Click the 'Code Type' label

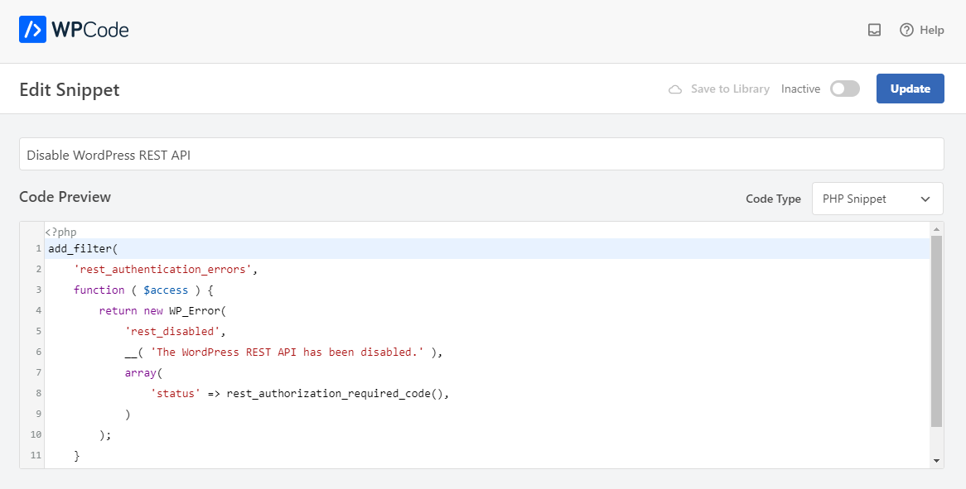point(773,199)
